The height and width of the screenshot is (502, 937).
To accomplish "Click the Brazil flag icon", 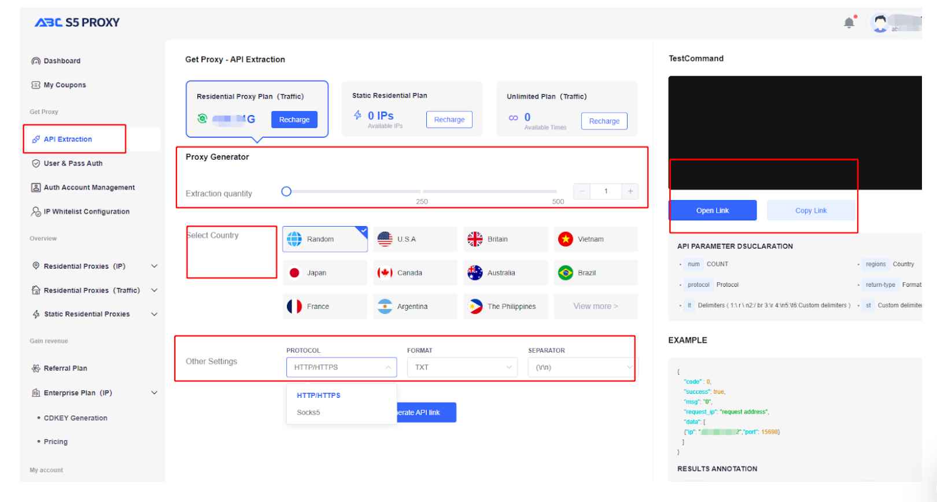I will [565, 273].
